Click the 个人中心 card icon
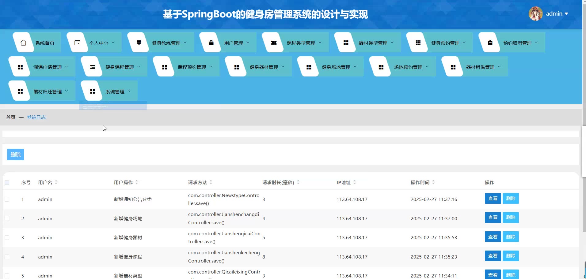Image resolution: width=586 pixels, height=279 pixels. click(x=77, y=43)
